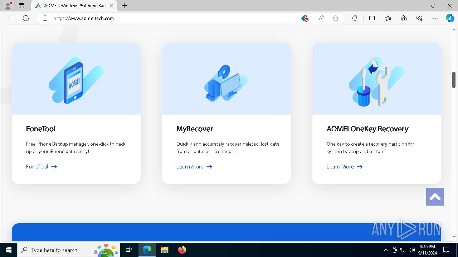This screenshot has width=458, height=257.
Task: Open Learn More under AOMEI OneKey Recovery
Action: [345, 167]
